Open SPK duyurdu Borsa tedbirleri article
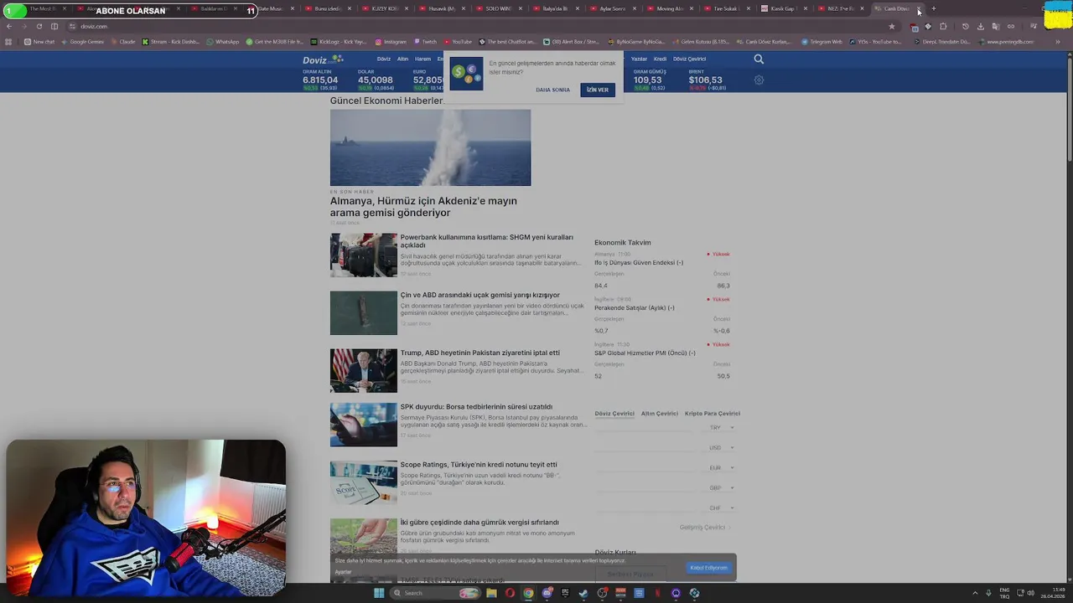Screen dimensions: 1073x603 476,407
